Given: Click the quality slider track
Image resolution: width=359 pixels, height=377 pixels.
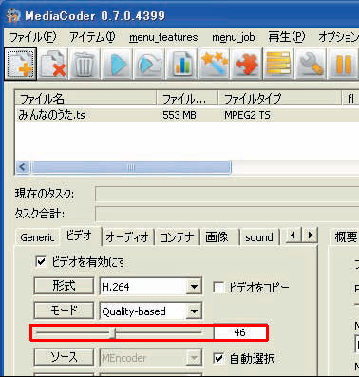Looking at the screenshot, I should (x=119, y=332).
